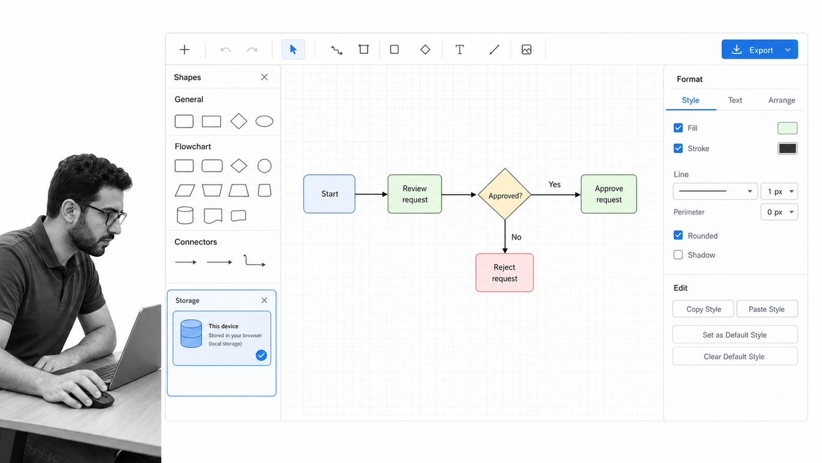The image size is (822, 463).
Task: Select the pointer selection tool
Action: tap(293, 50)
